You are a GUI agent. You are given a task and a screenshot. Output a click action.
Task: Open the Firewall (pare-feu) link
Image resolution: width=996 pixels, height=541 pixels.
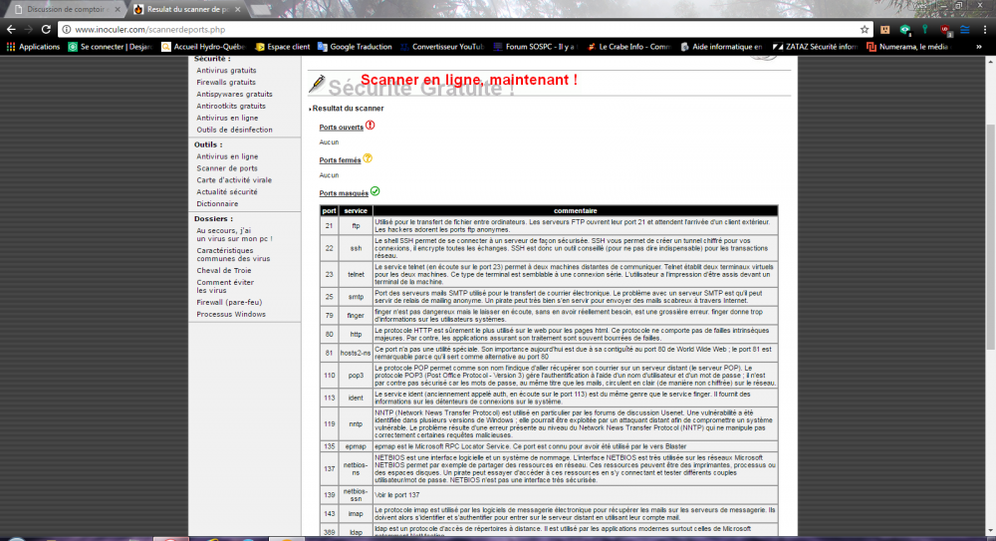[229, 303]
